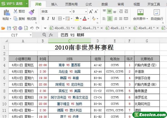167x118 pixels.
Task: Toggle Underline formatting
Action: point(53,19)
